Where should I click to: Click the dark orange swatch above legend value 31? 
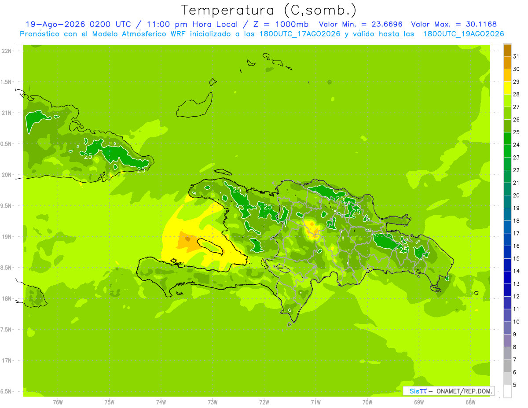click(x=507, y=51)
